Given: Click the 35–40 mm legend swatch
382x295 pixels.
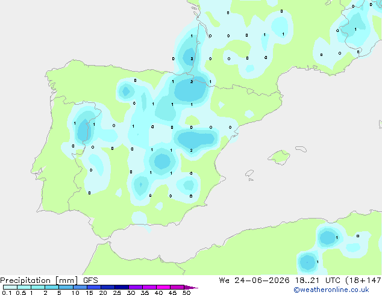Looking at the screenshot, I should point(149,287).
